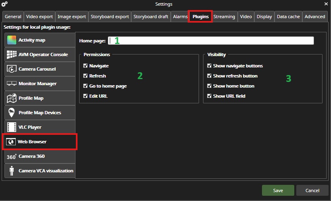Switch to the General tab
This screenshot has height=201, width=331.
13,17
